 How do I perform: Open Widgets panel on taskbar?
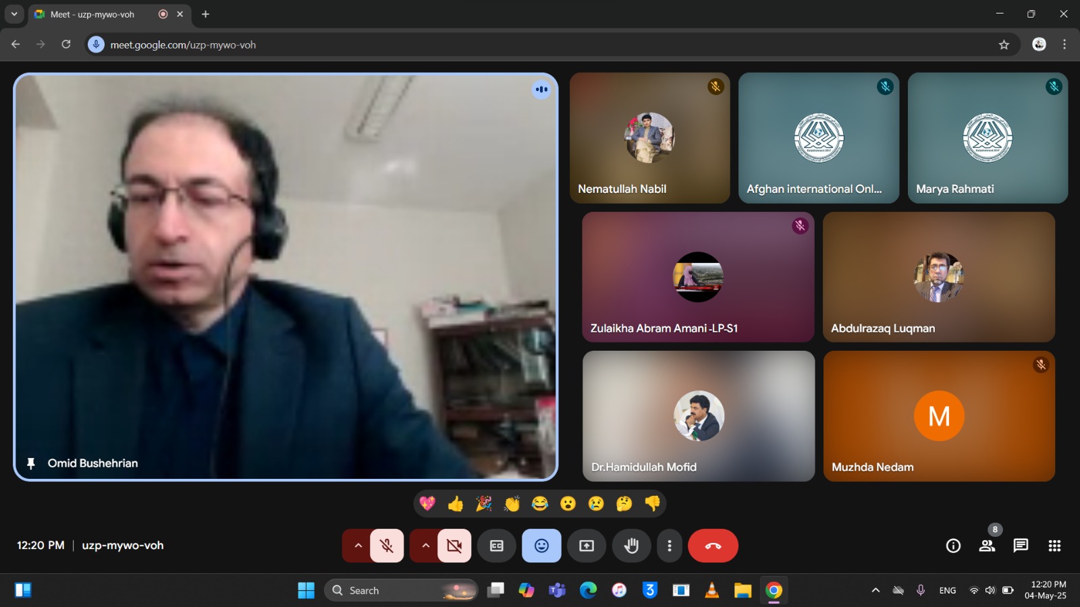point(23,590)
